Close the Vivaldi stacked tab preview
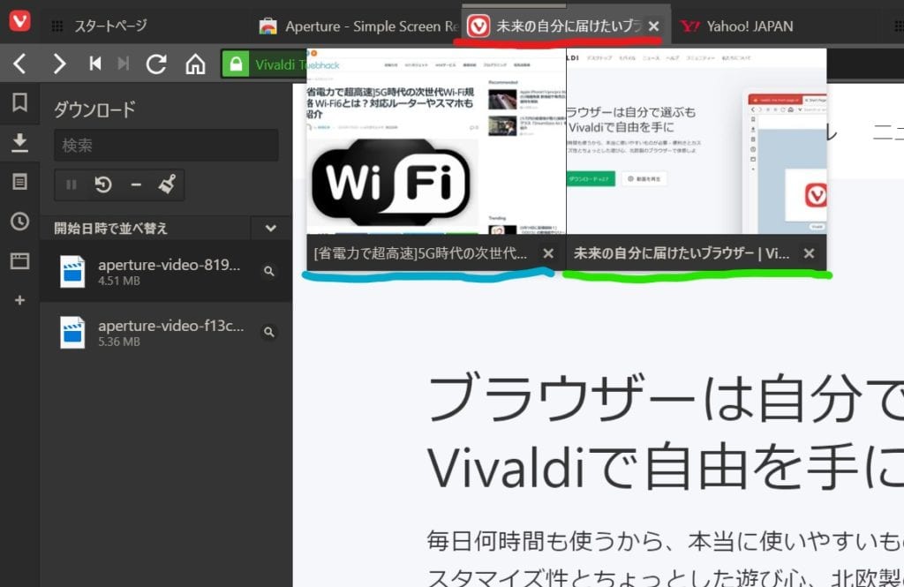 (809, 253)
